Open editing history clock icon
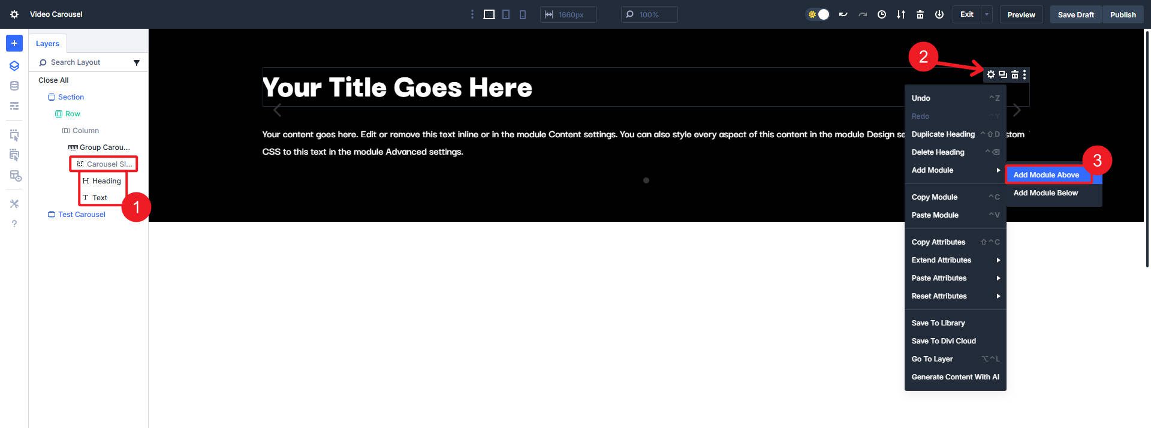 [881, 14]
